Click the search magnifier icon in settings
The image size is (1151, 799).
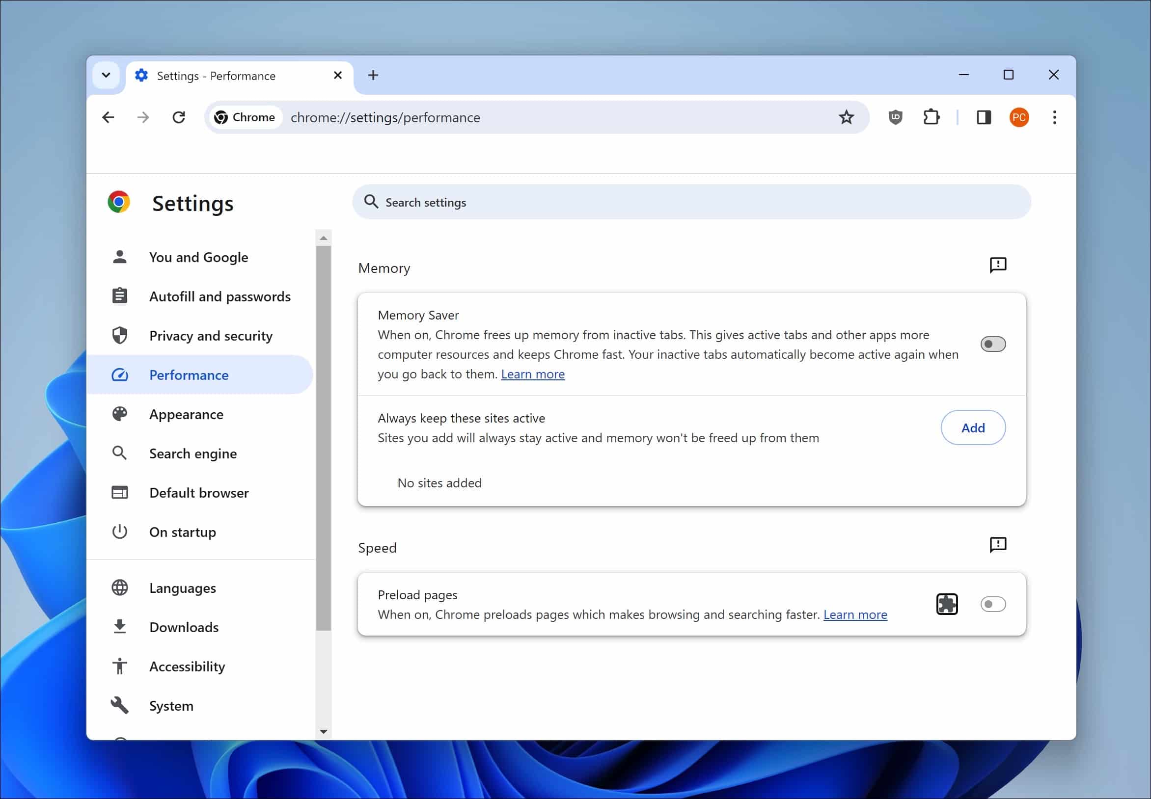[x=371, y=202]
